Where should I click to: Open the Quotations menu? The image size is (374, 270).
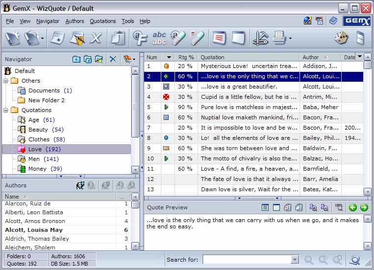pyautogui.click(x=103, y=21)
